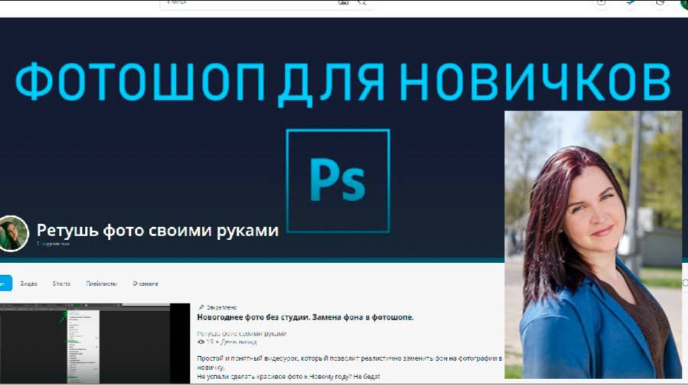Go to the О канале tab
Viewport: 688px width, 386px height.
click(x=145, y=284)
